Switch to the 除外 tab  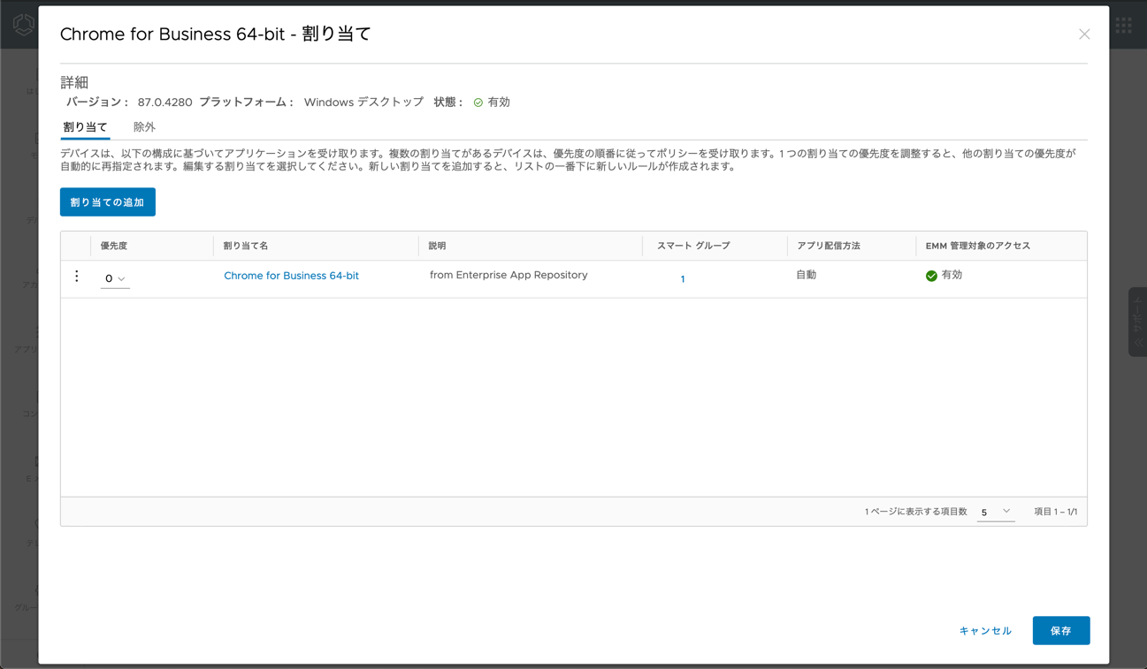coord(144,127)
